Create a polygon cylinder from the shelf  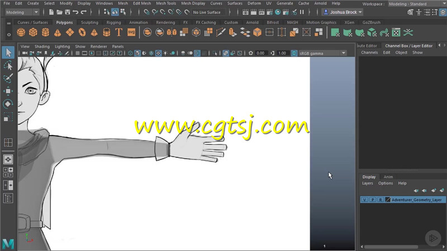coord(45,32)
